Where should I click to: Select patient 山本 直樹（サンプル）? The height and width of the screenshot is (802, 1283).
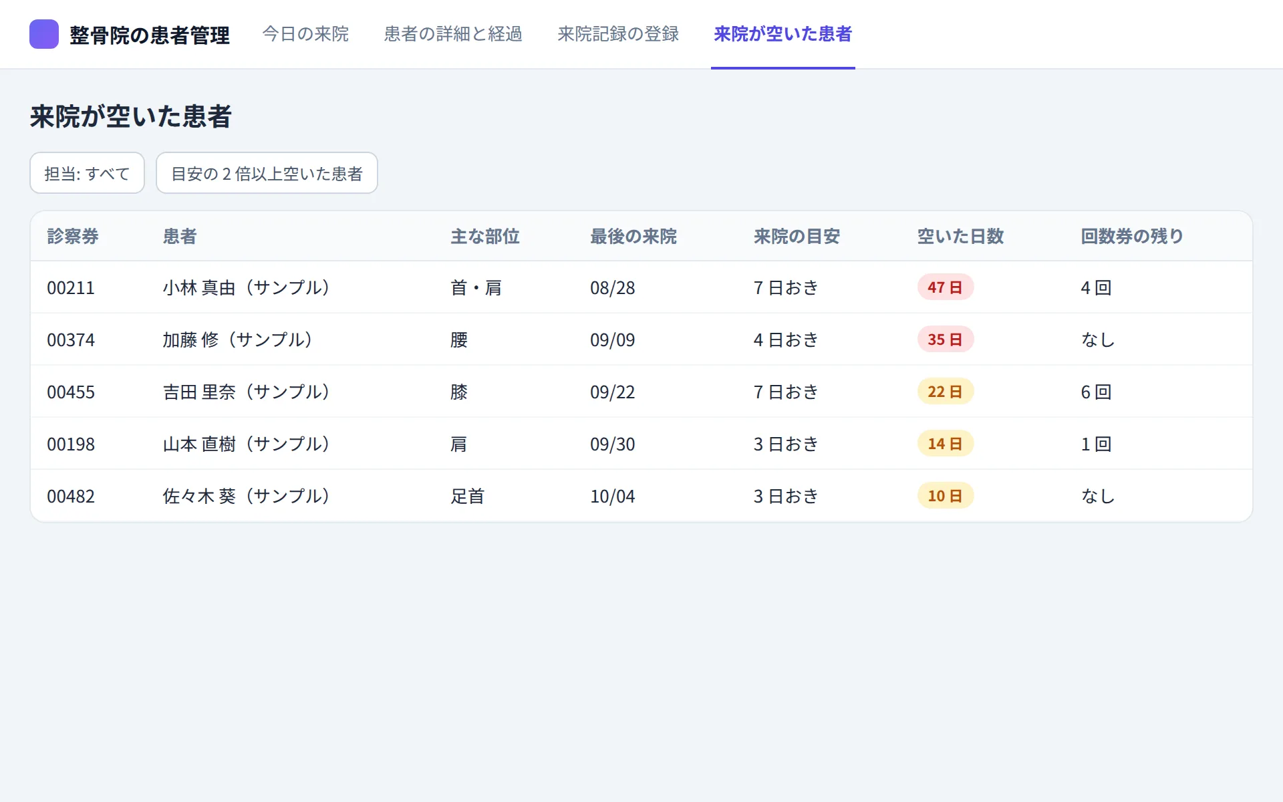[247, 444]
